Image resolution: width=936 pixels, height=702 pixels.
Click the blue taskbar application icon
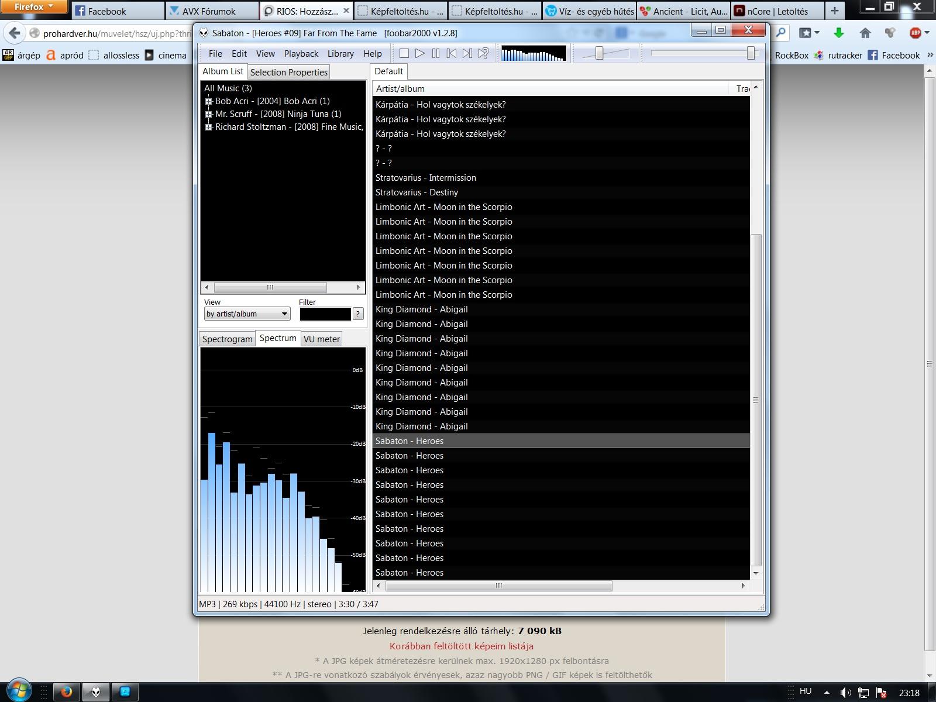(125, 692)
